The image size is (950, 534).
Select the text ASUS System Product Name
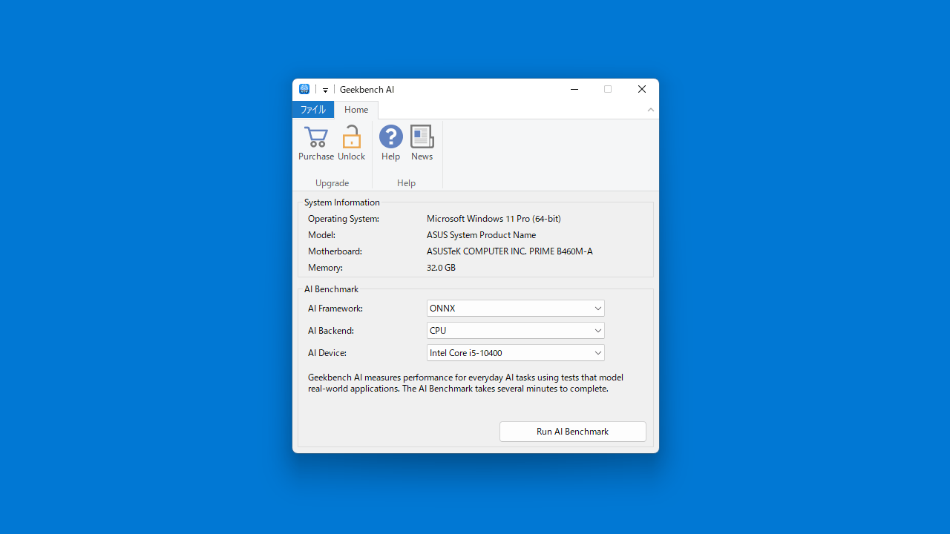click(481, 235)
